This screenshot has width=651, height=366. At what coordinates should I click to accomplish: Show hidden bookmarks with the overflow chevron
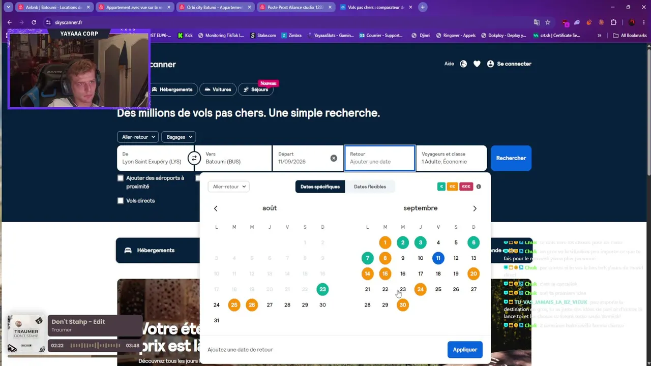(599, 36)
